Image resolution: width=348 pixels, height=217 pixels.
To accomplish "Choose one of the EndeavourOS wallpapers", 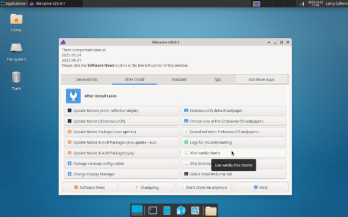I will tap(234, 121).
